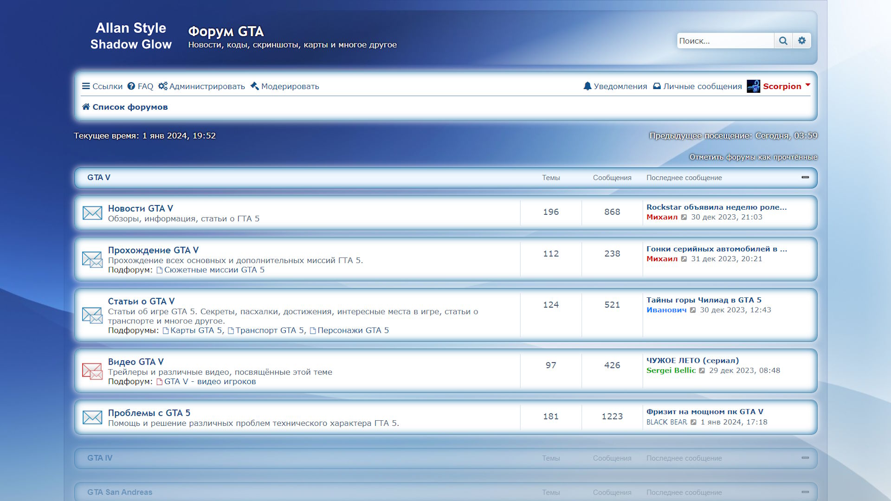Collapse the GTA IV category
Viewport: 891px width, 501px height.
[x=805, y=458]
